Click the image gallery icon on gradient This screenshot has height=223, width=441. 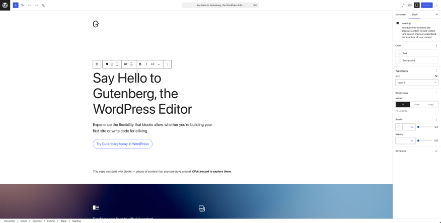pyautogui.click(x=202, y=208)
